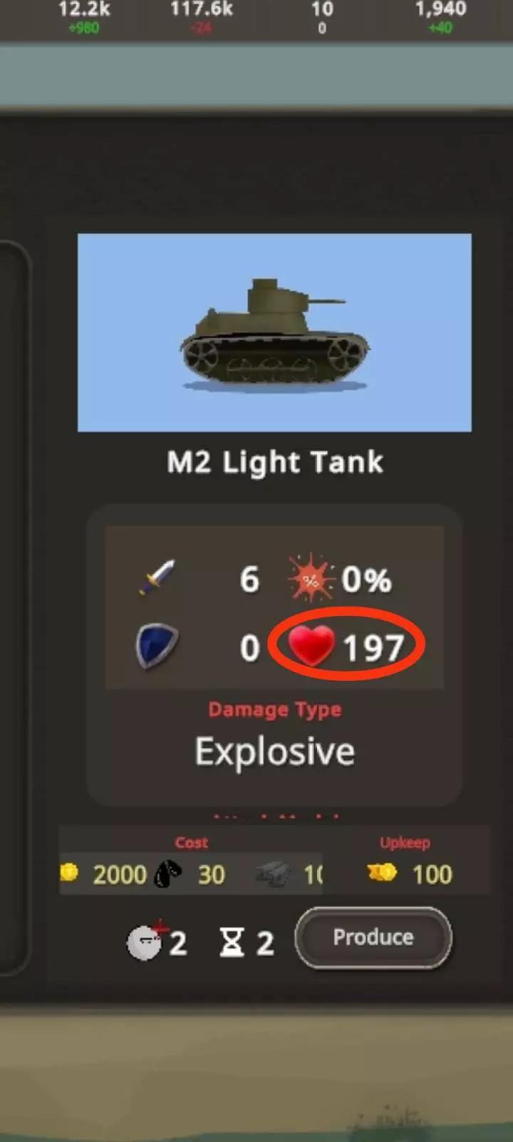Click the 197 health value
This screenshot has width=513, height=1142.
tap(374, 648)
